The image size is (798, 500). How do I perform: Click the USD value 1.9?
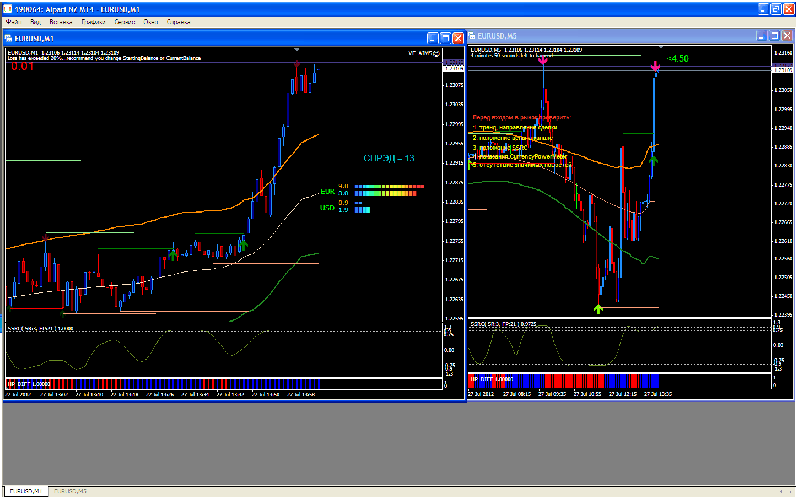pyautogui.click(x=343, y=210)
